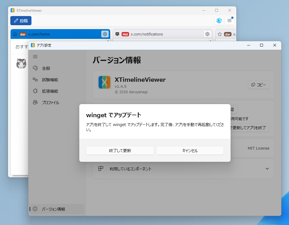The width and height of the screenshot is (289, 225).
Task: Click the v1.4.5 version text
Action: point(120,86)
